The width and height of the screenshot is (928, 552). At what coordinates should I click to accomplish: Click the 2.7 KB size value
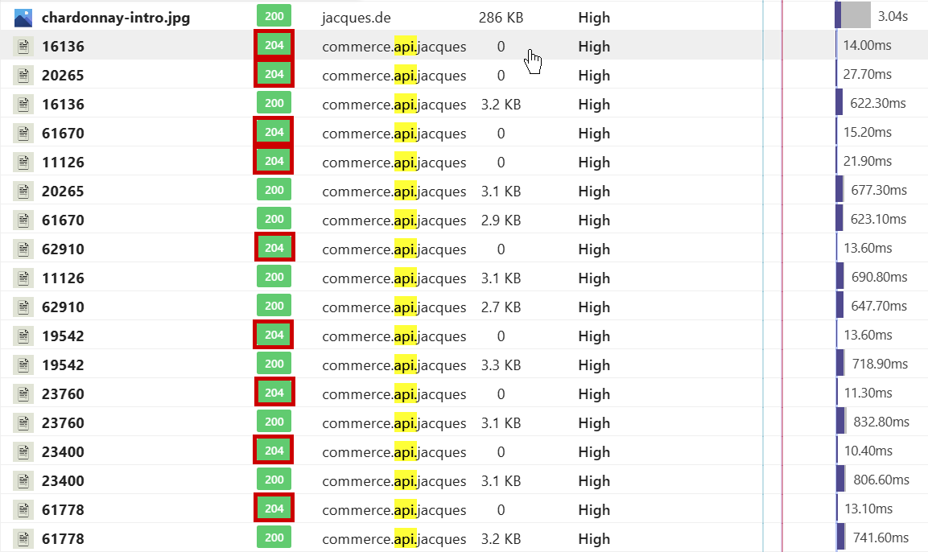[x=501, y=307]
